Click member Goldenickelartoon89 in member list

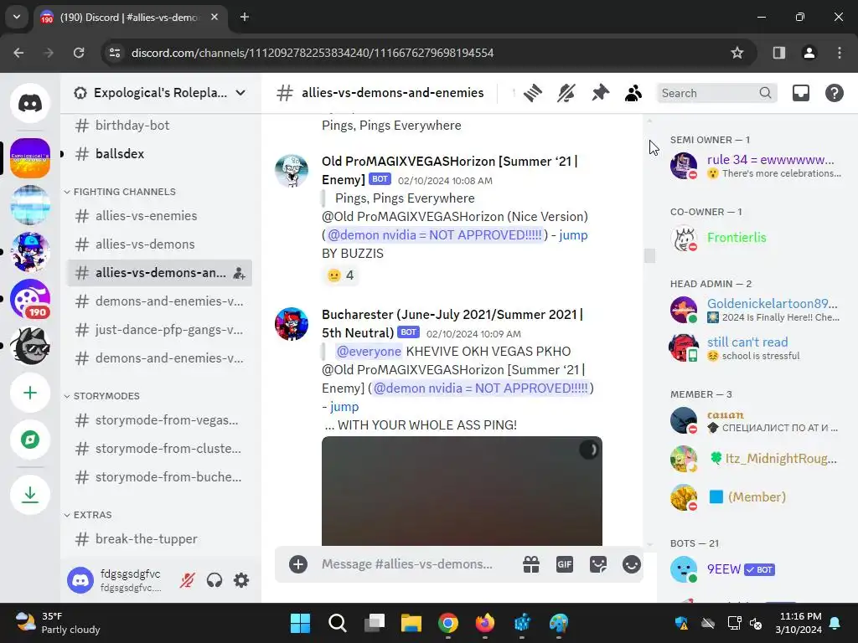click(755, 310)
